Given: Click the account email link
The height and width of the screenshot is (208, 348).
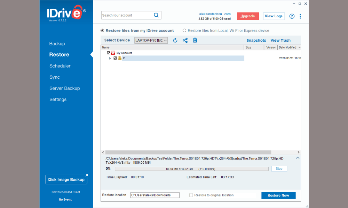Looking at the screenshot, I should coord(215,14).
